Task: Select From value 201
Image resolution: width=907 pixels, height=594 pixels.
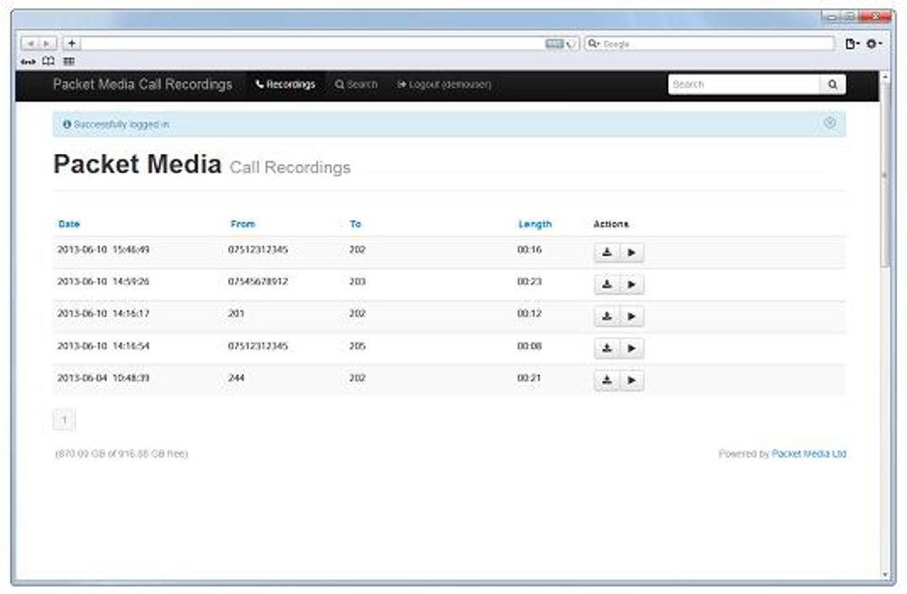Action: tap(236, 313)
